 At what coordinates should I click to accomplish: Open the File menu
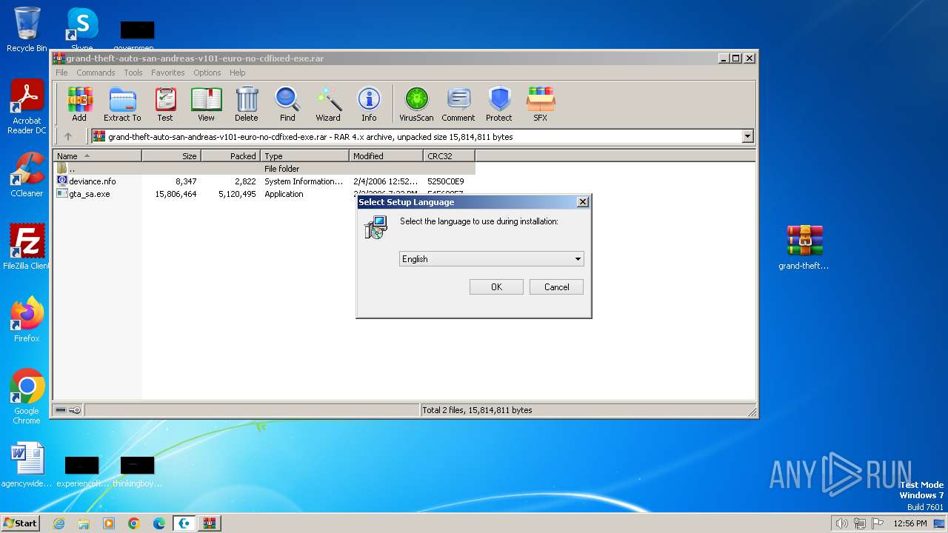[x=61, y=73]
